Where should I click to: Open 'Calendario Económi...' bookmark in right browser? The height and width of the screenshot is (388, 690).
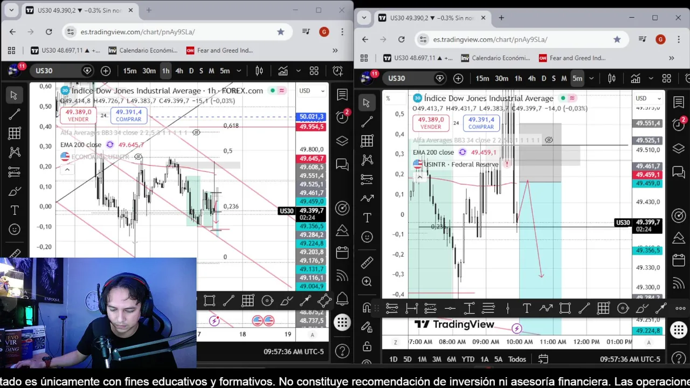click(495, 58)
